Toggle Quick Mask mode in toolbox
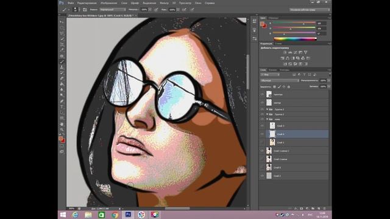 tap(62, 146)
